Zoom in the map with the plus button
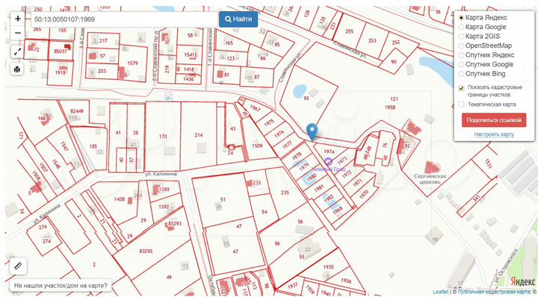 pos(18,19)
